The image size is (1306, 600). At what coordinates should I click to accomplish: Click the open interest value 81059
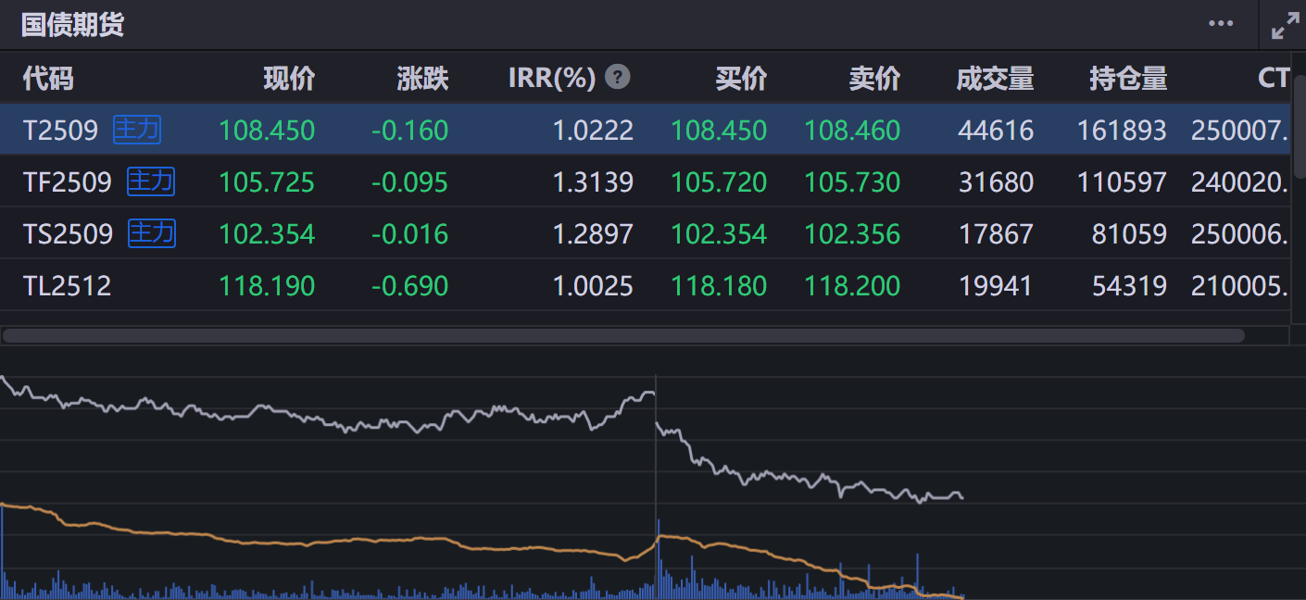coord(1129,234)
